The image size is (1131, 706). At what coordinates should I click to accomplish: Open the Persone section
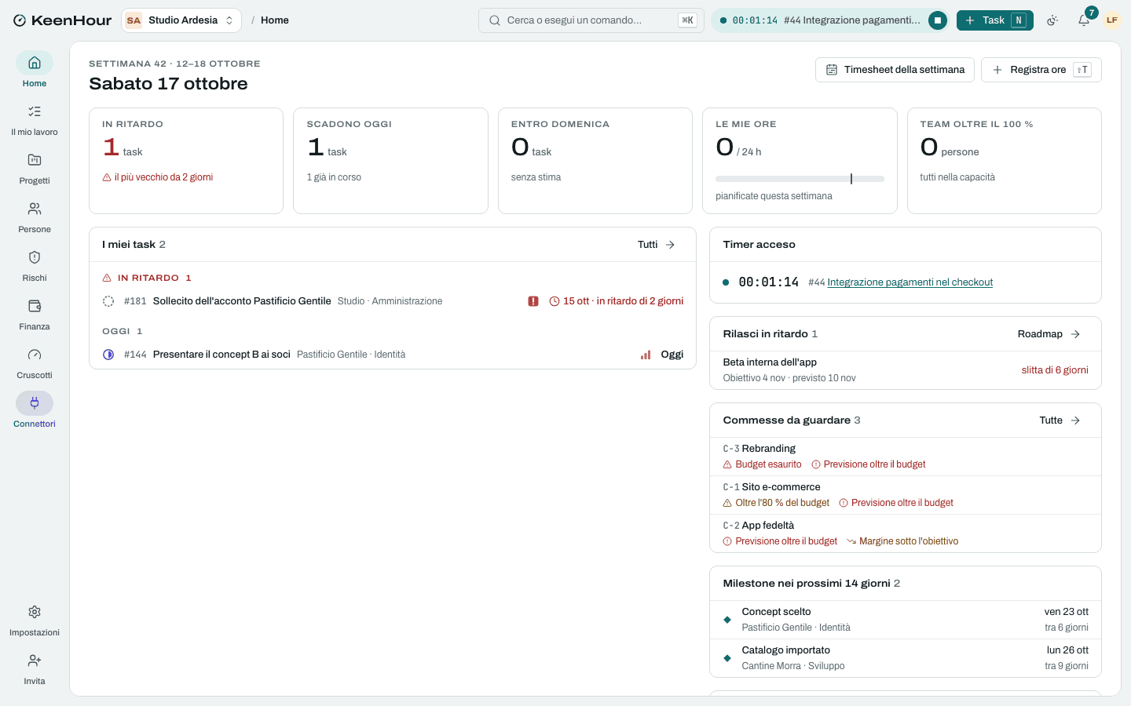tap(35, 217)
